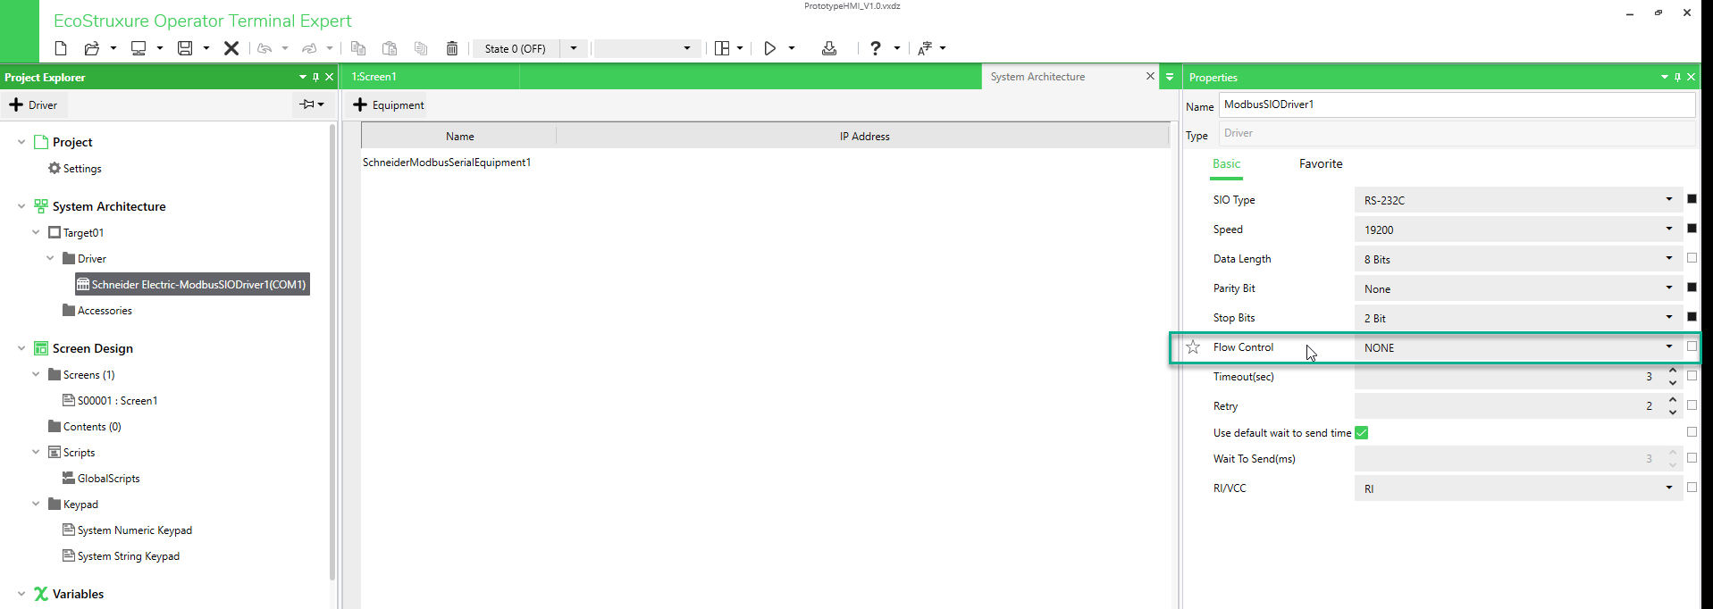Undo the last action
The image size is (1713, 609).
265,48
